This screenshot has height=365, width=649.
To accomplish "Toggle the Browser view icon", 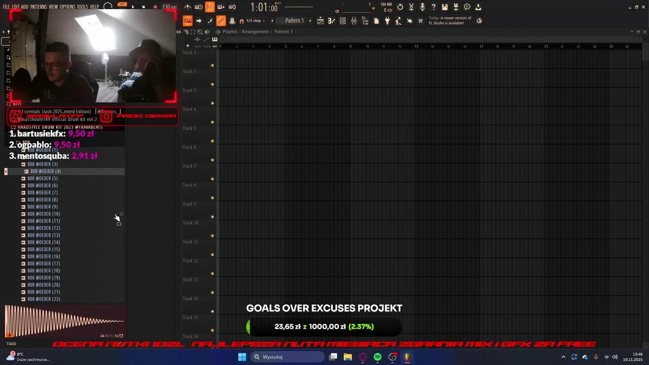I will (365, 21).
